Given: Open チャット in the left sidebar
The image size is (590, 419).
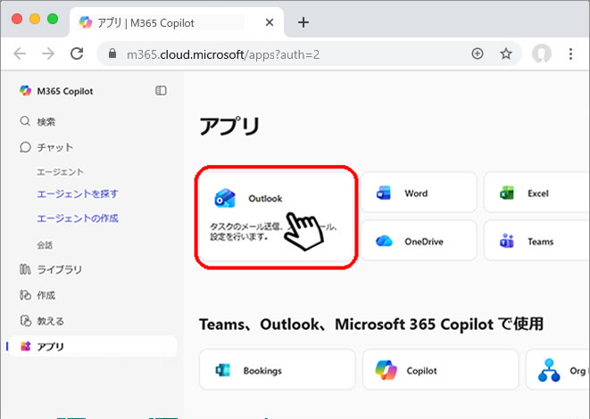Looking at the screenshot, I should pyautogui.click(x=54, y=147).
